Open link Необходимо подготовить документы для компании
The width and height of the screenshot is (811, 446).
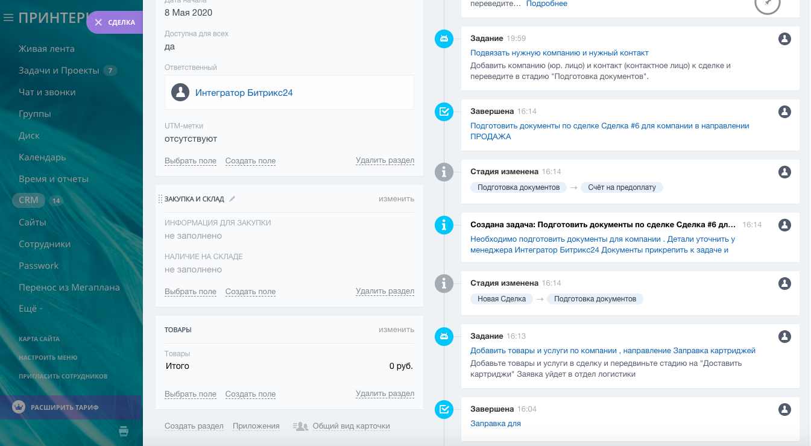[x=602, y=245]
